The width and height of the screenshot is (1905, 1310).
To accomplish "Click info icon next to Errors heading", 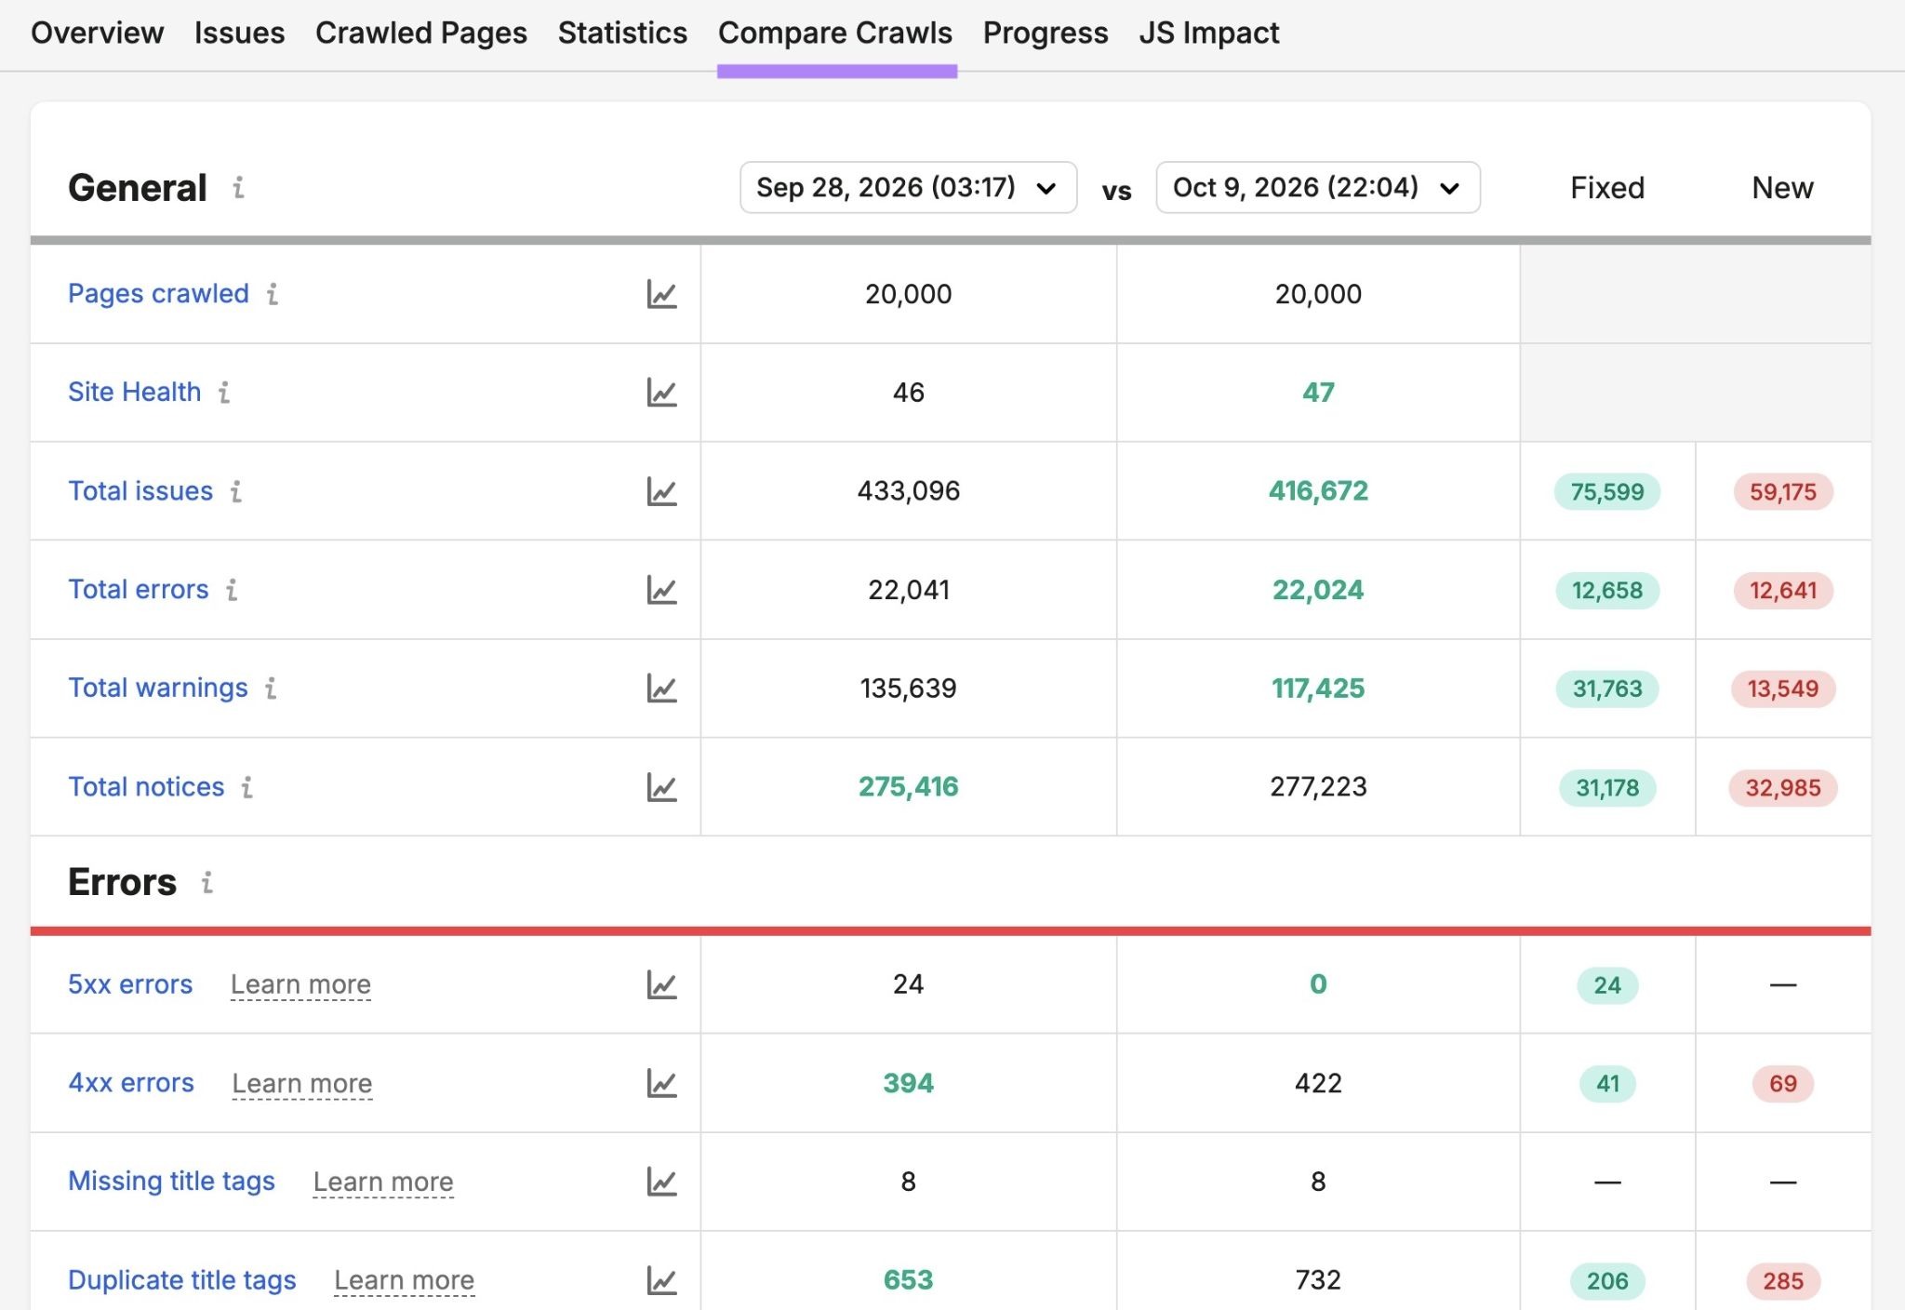I will click(207, 882).
